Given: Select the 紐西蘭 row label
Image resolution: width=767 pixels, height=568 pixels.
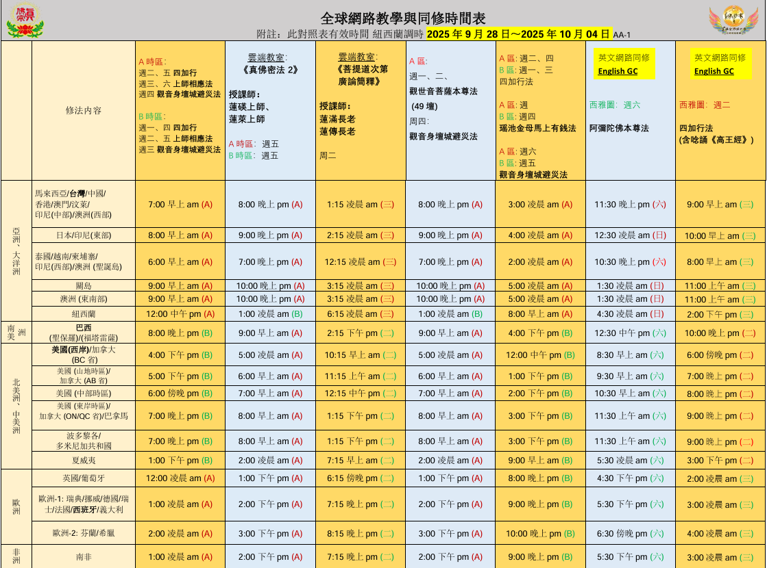Looking at the screenshot, I should point(84,314).
